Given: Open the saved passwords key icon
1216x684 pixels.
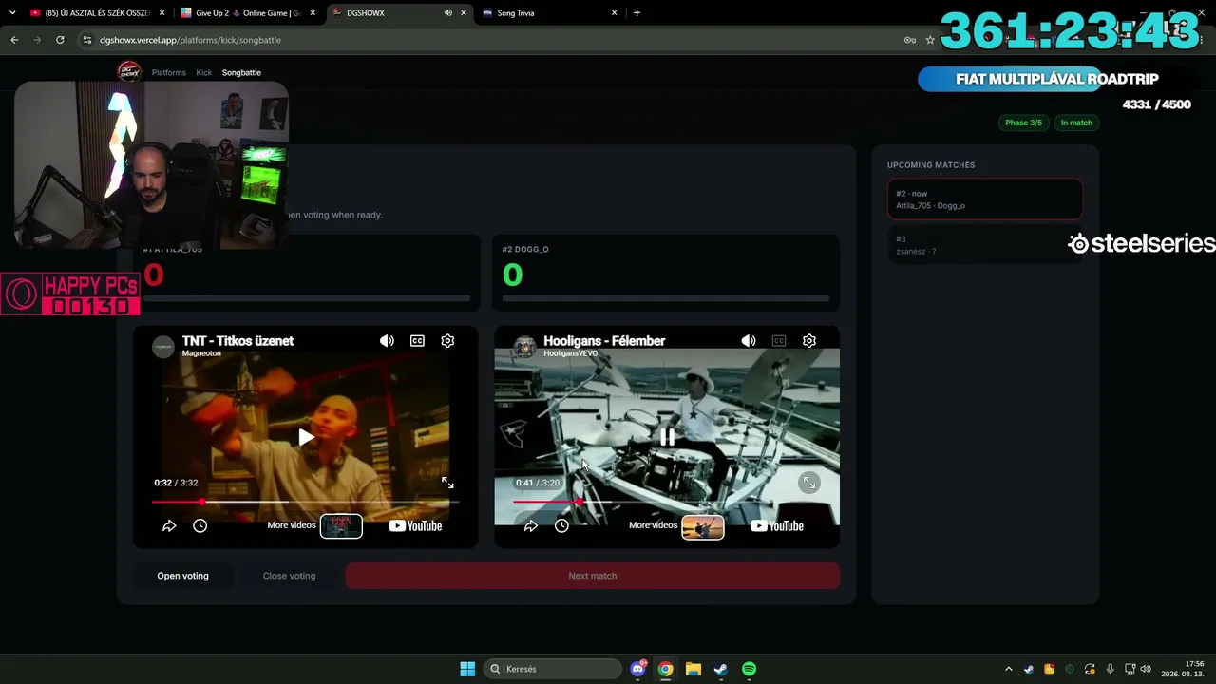Looking at the screenshot, I should click(910, 40).
